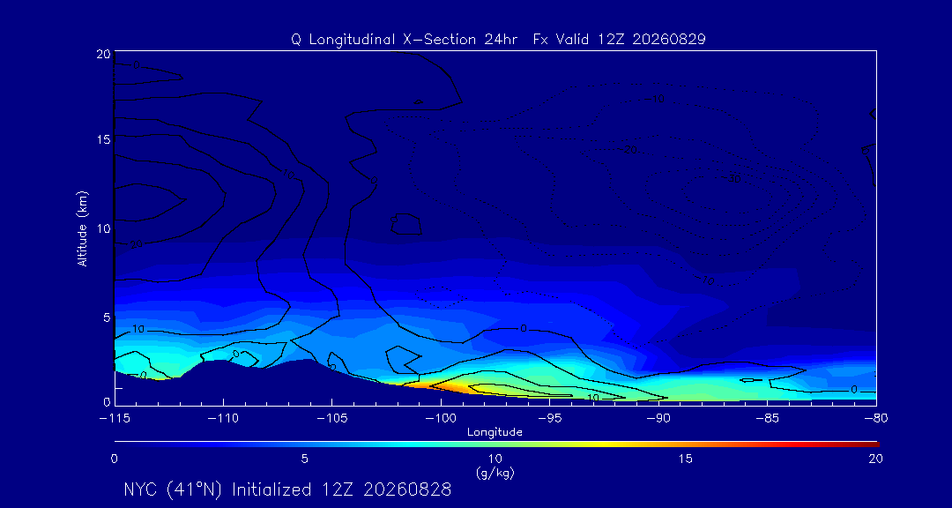Click the -80 longitude tick label

(876, 419)
